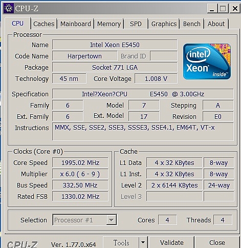Expand the Tools button dropdown arrow
The width and height of the screenshot is (241, 248).
143,242
